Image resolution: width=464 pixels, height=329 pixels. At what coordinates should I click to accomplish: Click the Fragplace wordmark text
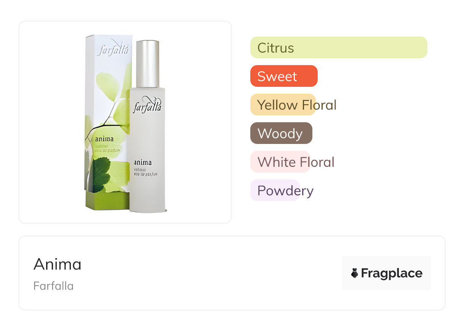[x=392, y=273]
